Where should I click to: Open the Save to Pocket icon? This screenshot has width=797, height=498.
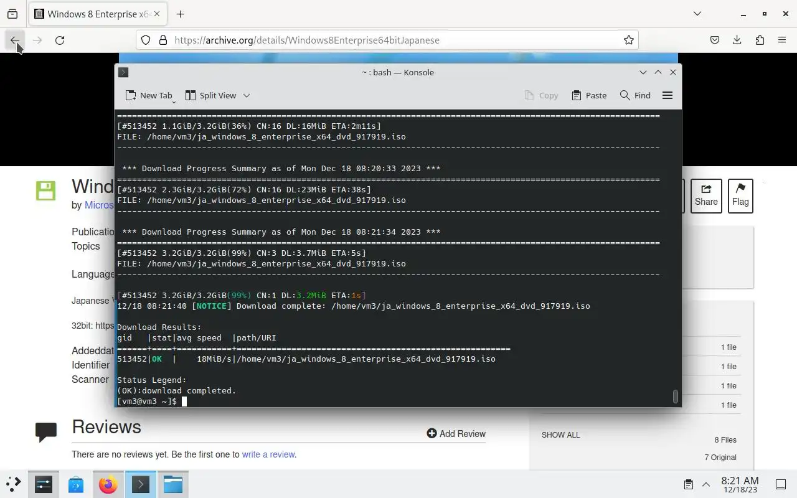click(715, 40)
